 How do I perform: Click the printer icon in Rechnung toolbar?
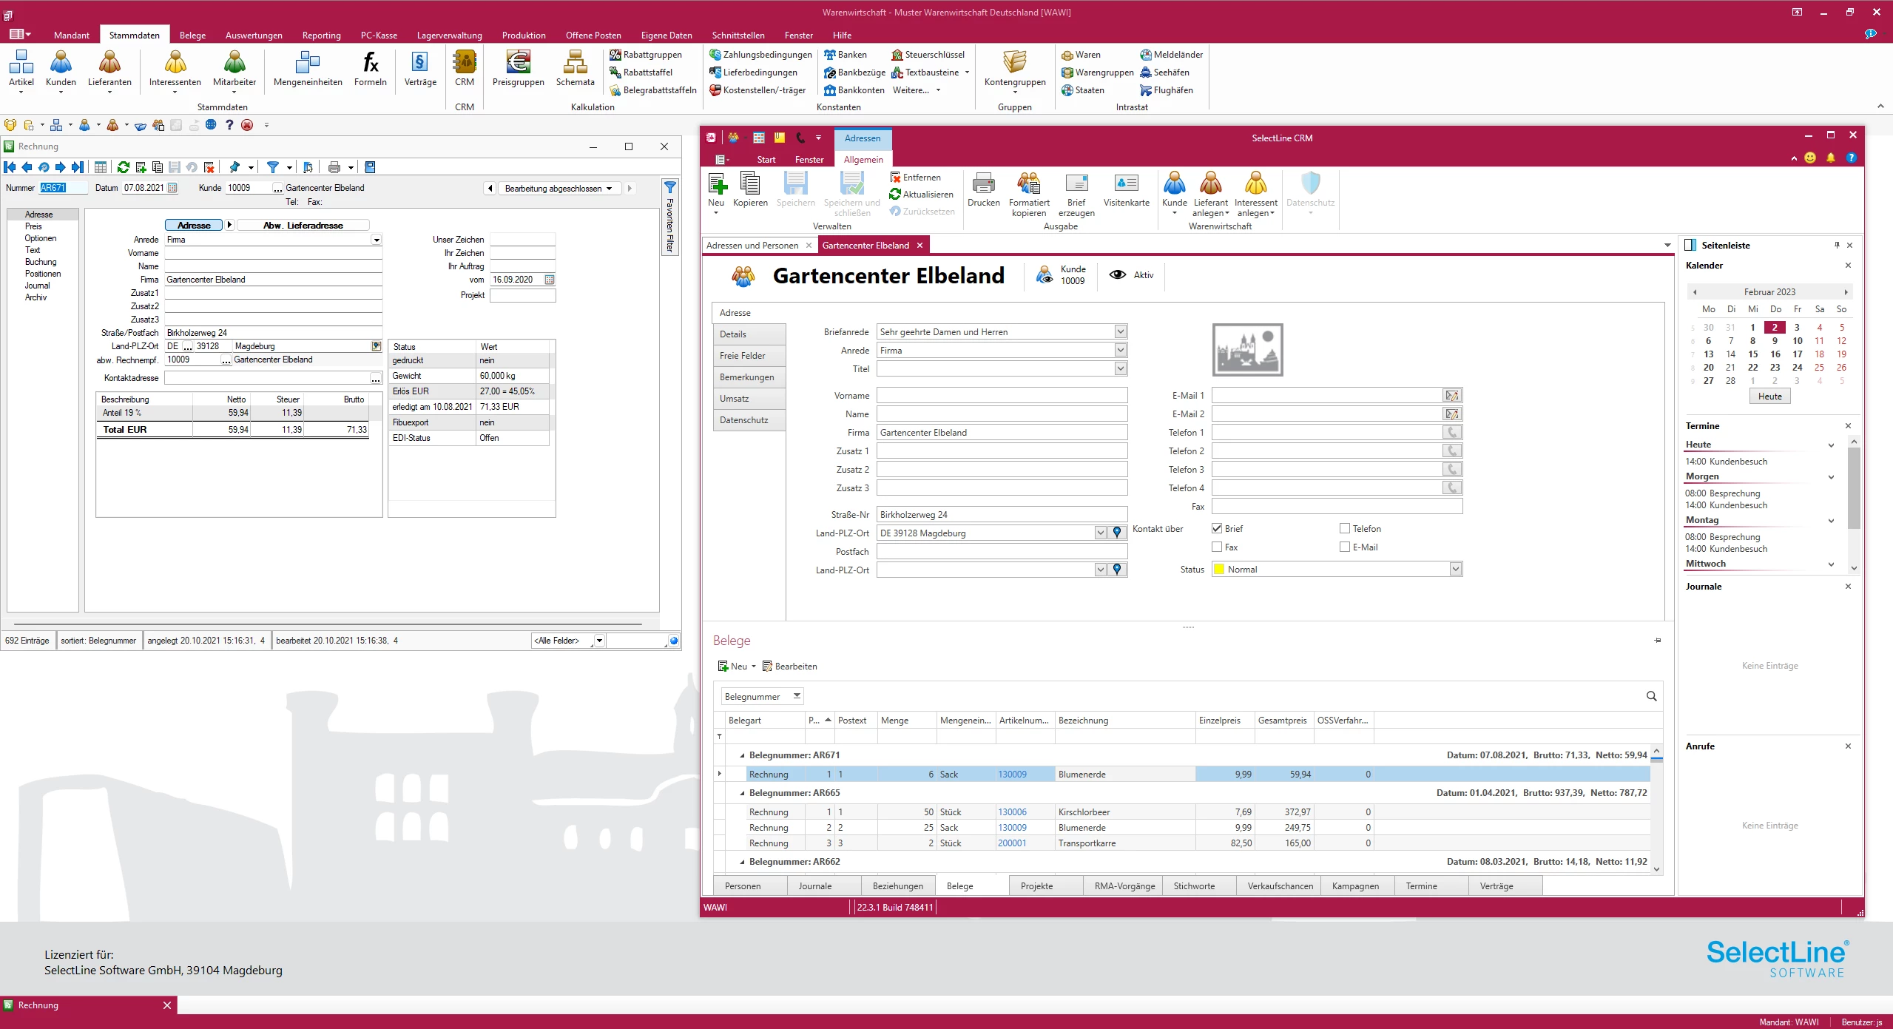[x=334, y=167]
